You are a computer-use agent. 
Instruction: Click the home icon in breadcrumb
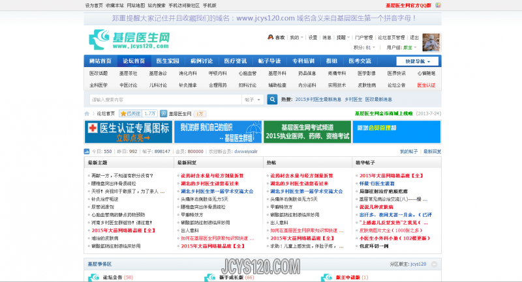88,113
